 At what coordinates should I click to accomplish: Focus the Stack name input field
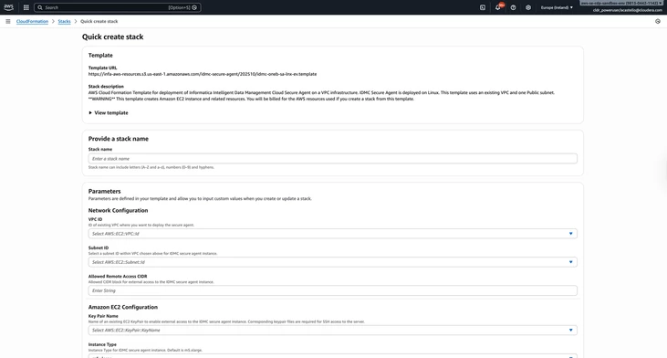pyautogui.click(x=333, y=159)
